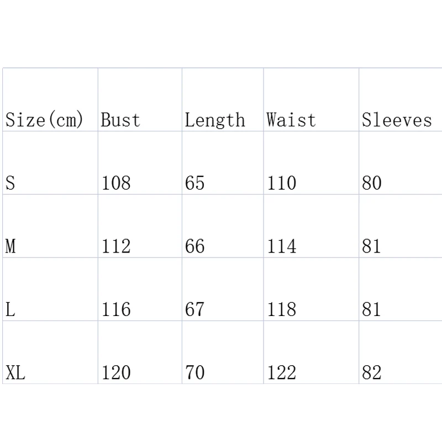This screenshot has width=442, height=442.
Task: Select the size L row label
Action: (x=10, y=309)
